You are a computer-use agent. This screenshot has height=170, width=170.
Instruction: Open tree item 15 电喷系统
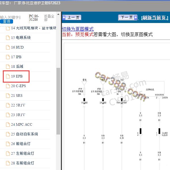21,38
